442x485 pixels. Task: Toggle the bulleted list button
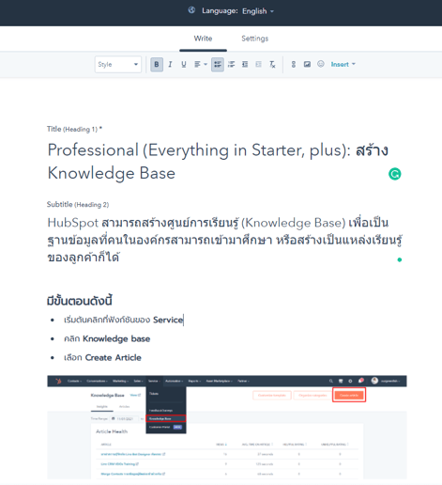[218, 65]
